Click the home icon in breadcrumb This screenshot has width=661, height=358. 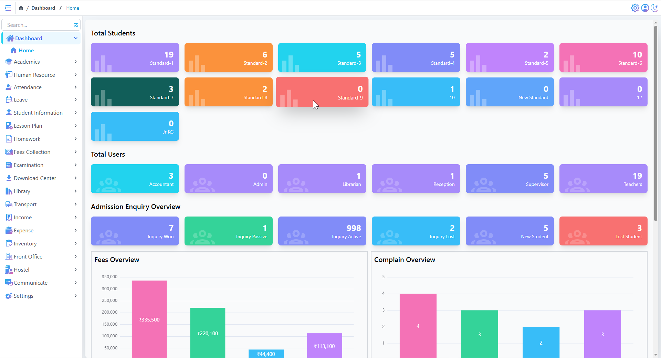(21, 8)
